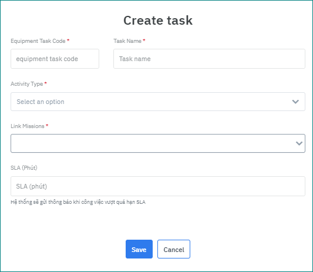
Task: Save the new task
Action: pos(139,249)
